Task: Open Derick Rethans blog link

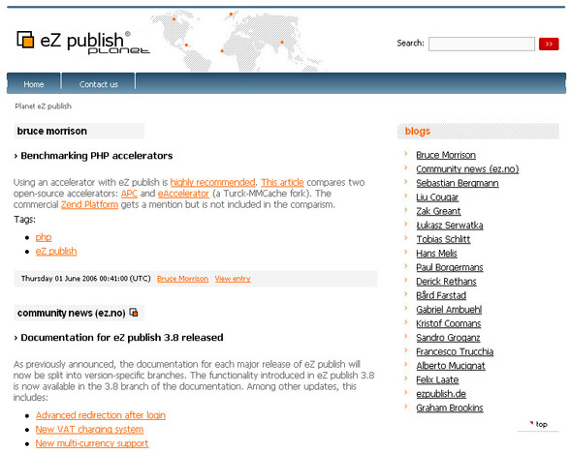Action: pyautogui.click(x=446, y=282)
